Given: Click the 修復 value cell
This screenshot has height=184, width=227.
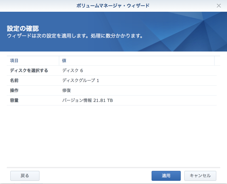Looking at the screenshot, I should click(67, 90).
